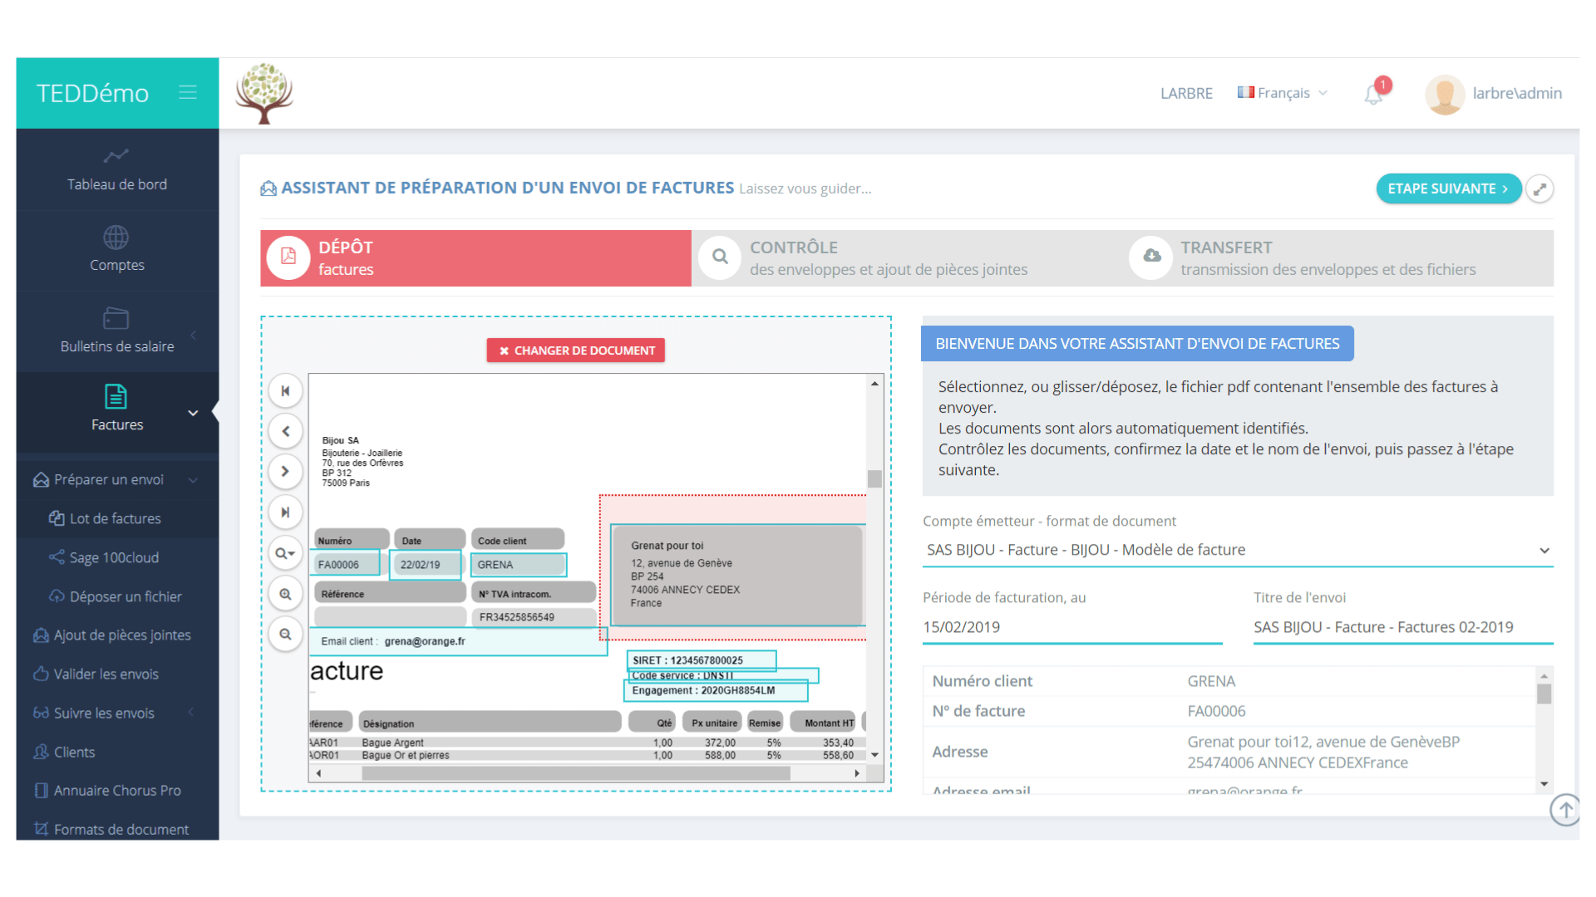
Task: Go to first page of document
Action: click(285, 391)
